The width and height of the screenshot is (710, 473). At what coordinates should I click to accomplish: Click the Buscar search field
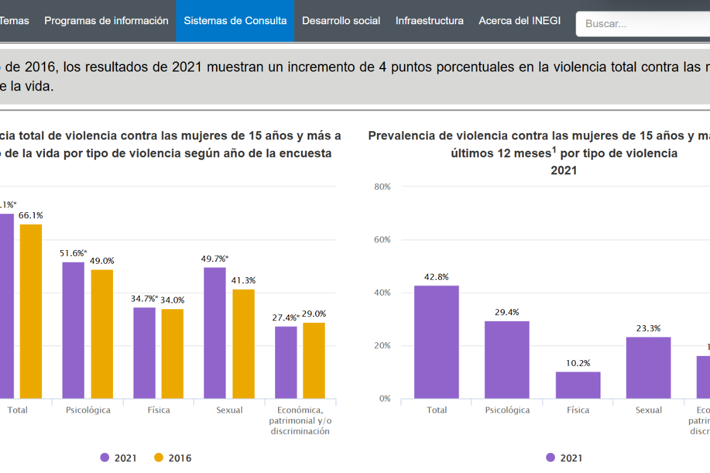639,24
